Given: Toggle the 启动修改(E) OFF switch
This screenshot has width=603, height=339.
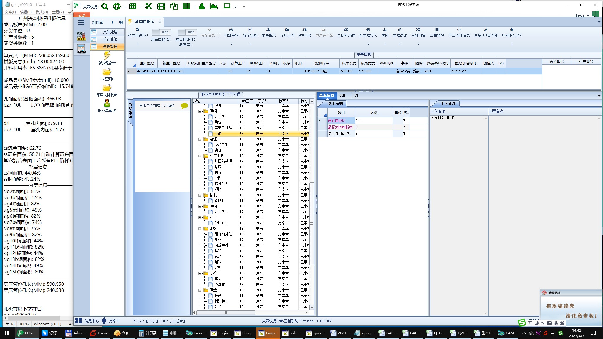Looking at the screenshot, I should click(x=186, y=32).
